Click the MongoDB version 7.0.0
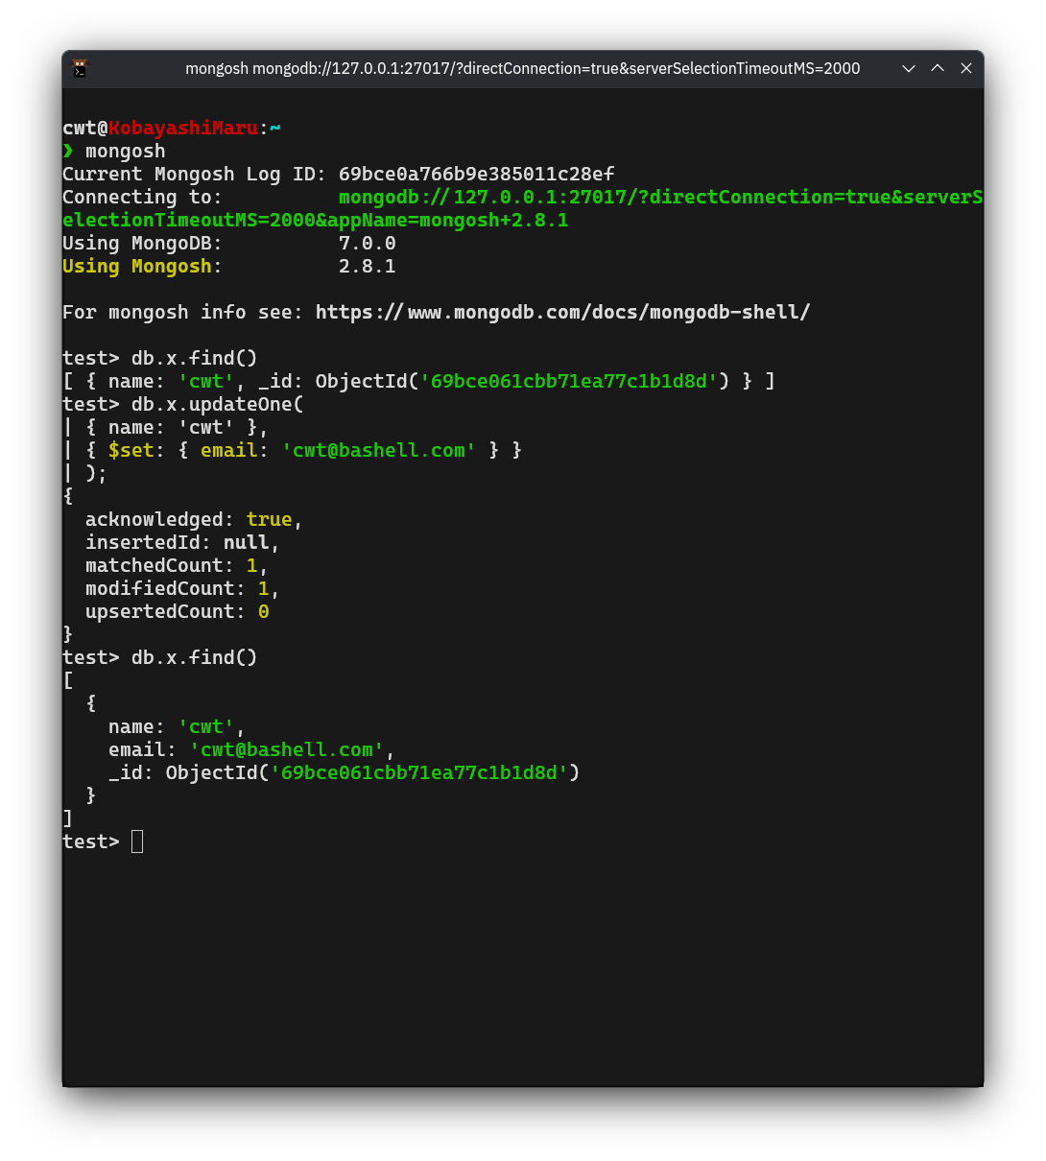This screenshot has height=1161, width=1046. (x=367, y=243)
